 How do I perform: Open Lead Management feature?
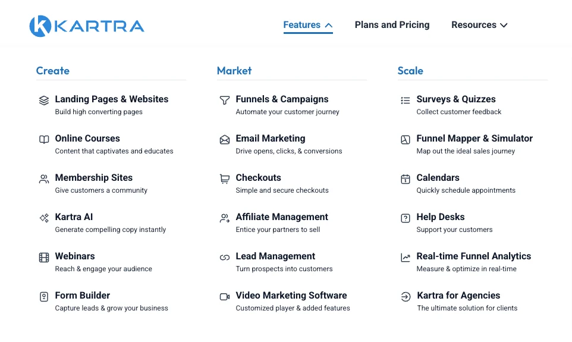coord(275,256)
